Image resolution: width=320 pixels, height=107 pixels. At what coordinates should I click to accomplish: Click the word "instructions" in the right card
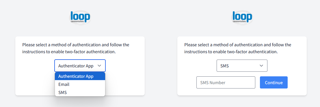[x=194, y=52]
